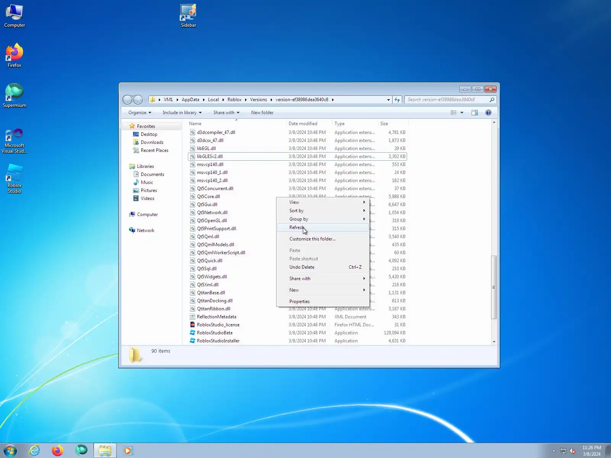Image resolution: width=611 pixels, height=458 pixels.
Task: Click the Explorer Forward navigation button
Action: (138, 100)
